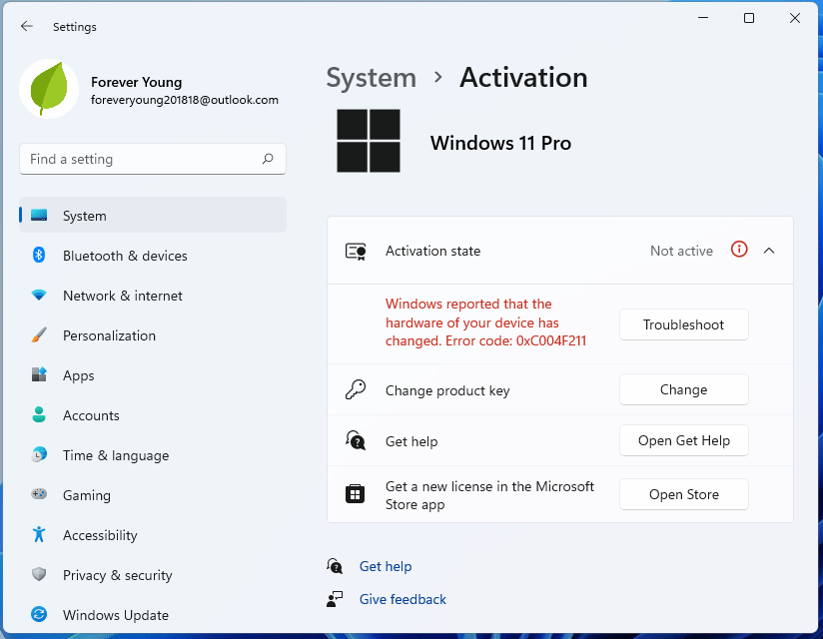Click the Open Store button
Viewport: 823px width, 639px height.
(x=684, y=494)
